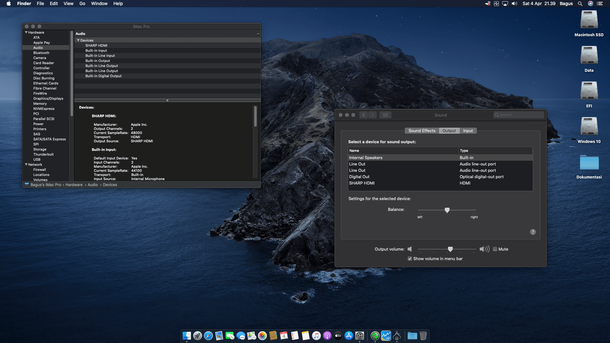
Task: Enable the Mute checkbox
Action: coord(495,249)
